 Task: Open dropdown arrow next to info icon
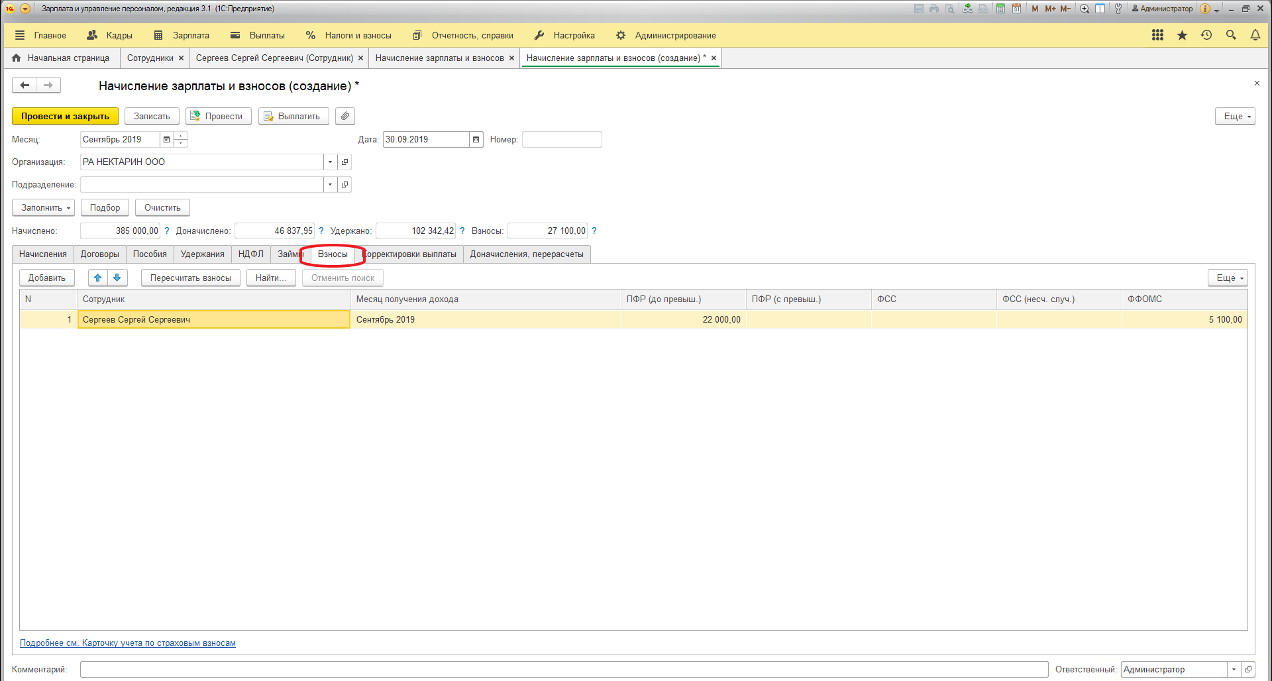tap(1217, 9)
